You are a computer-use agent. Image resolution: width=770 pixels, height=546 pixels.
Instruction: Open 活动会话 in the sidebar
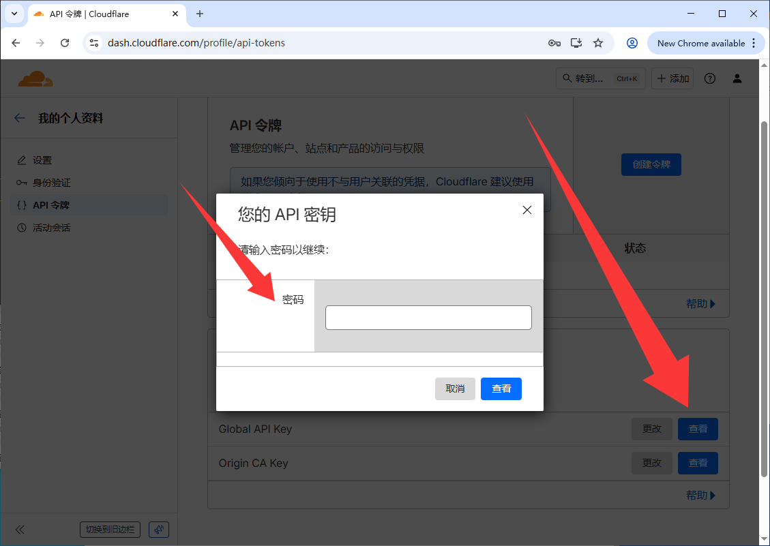(x=52, y=228)
